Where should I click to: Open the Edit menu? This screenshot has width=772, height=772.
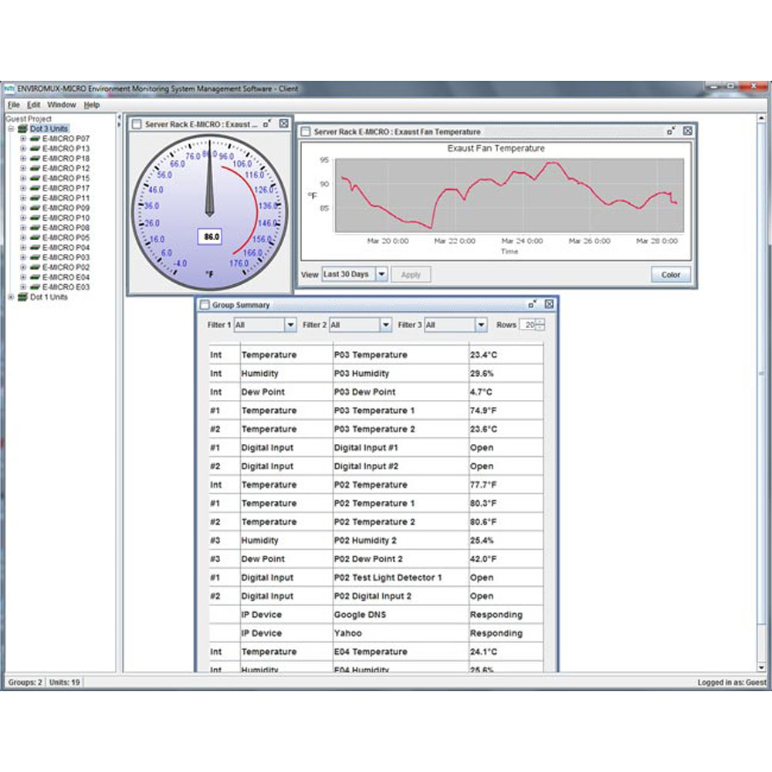[33, 105]
